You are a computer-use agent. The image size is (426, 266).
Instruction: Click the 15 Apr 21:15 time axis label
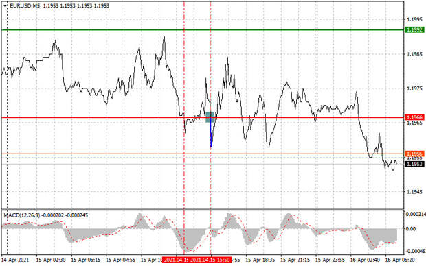tap(295, 260)
